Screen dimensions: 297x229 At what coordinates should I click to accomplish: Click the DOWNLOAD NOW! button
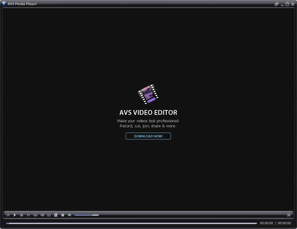[148, 136]
